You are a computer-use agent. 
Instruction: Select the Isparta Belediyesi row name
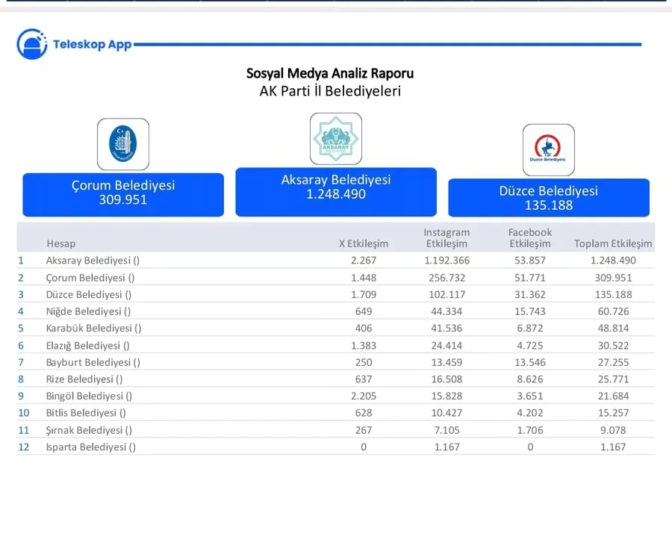click(x=90, y=447)
